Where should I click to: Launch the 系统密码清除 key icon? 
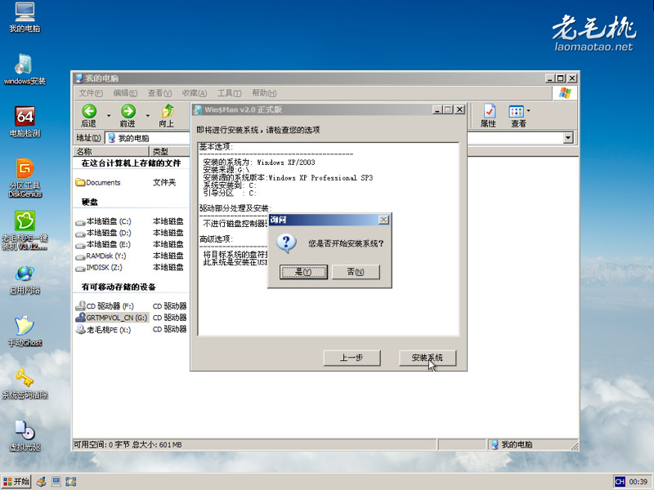(25, 384)
